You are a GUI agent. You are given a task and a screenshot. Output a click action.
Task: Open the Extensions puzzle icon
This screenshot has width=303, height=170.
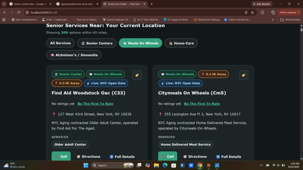click(x=262, y=12)
